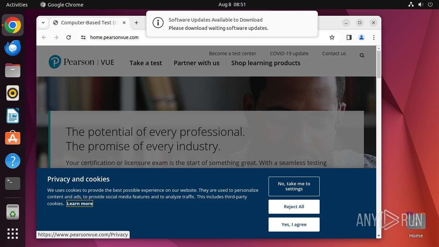Click the page scroll up arrow
439x247 pixels.
379,48
